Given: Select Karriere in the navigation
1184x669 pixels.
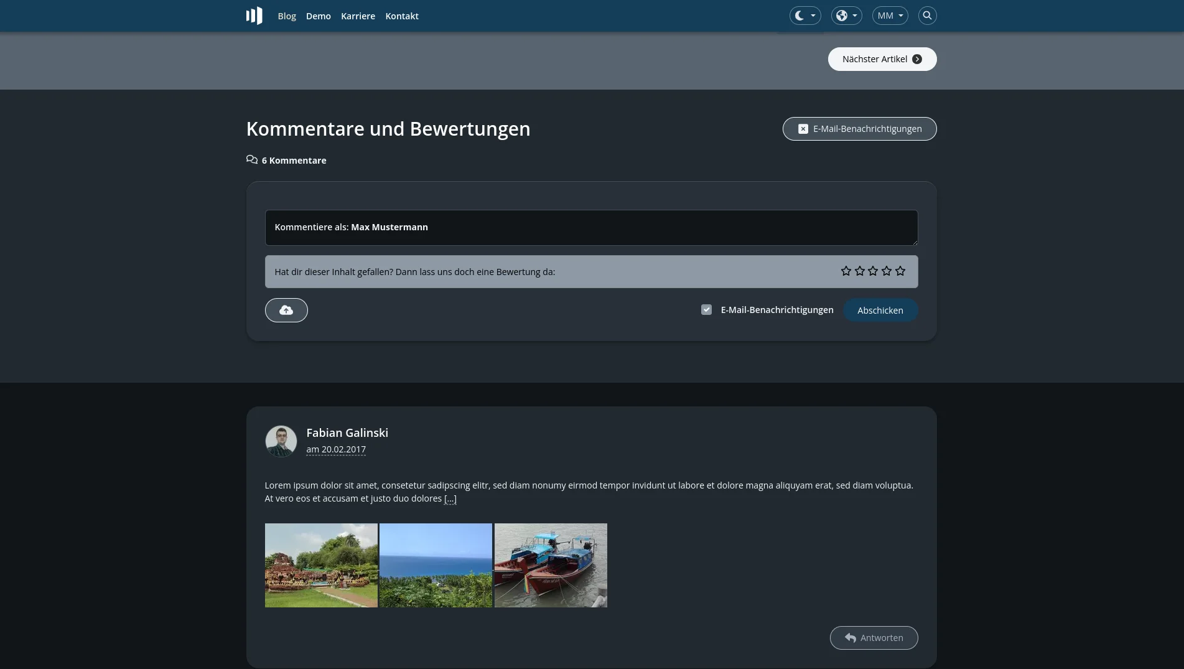Looking at the screenshot, I should tap(358, 16).
